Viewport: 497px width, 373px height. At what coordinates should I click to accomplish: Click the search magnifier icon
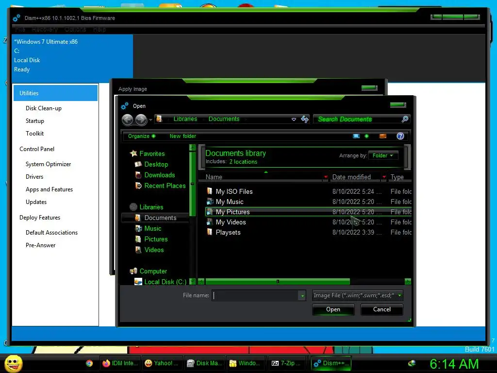(x=405, y=119)
